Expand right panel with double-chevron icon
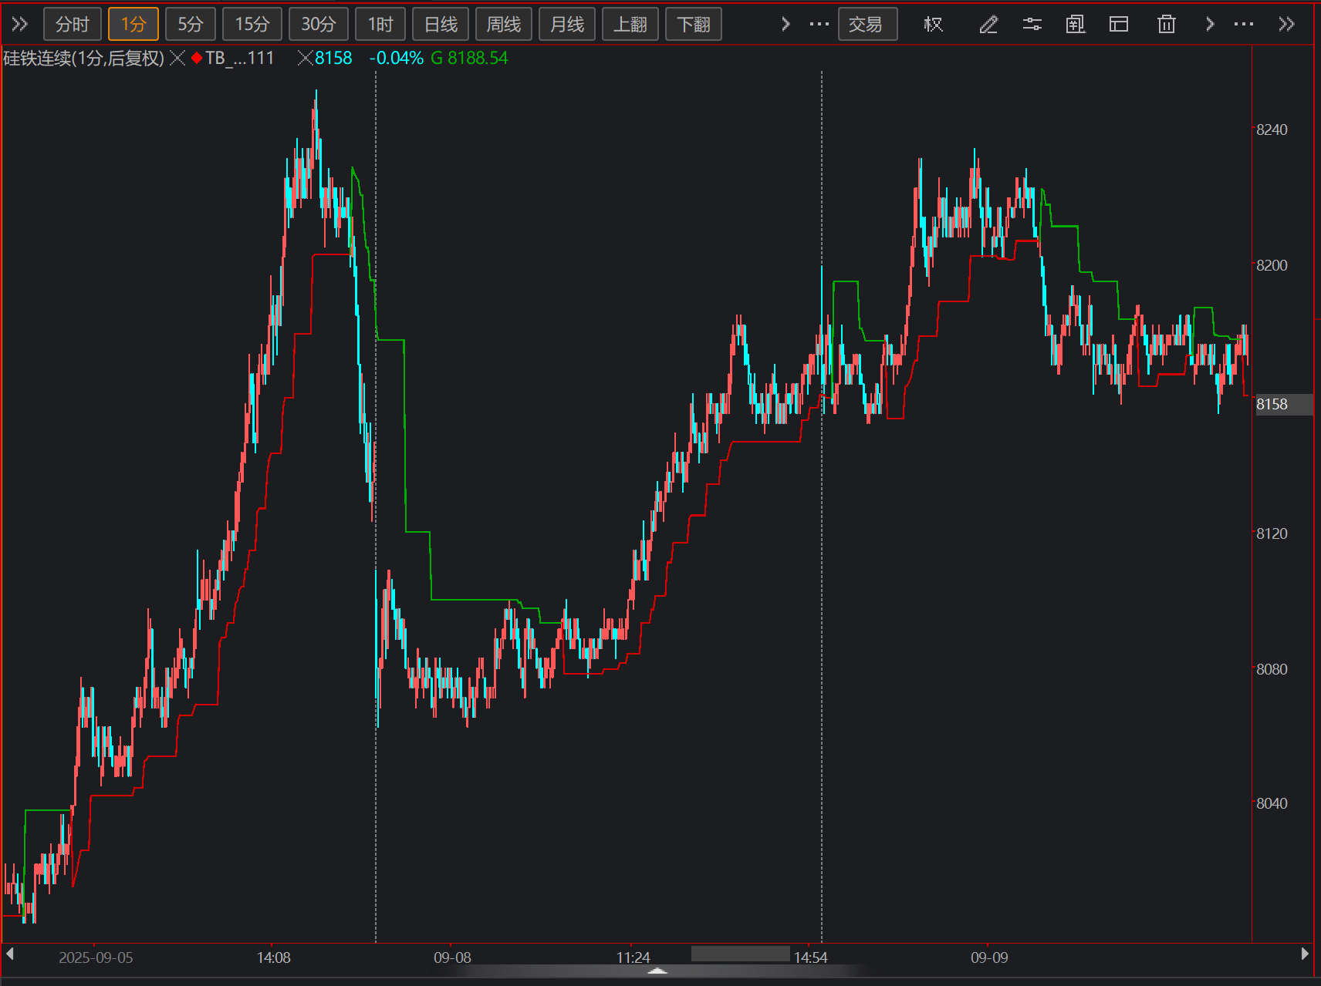1321x986 pixels. tap(1286, 25)
